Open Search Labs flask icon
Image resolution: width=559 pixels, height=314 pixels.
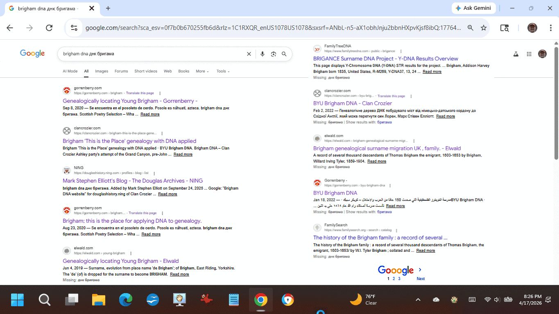pos(516,54)
